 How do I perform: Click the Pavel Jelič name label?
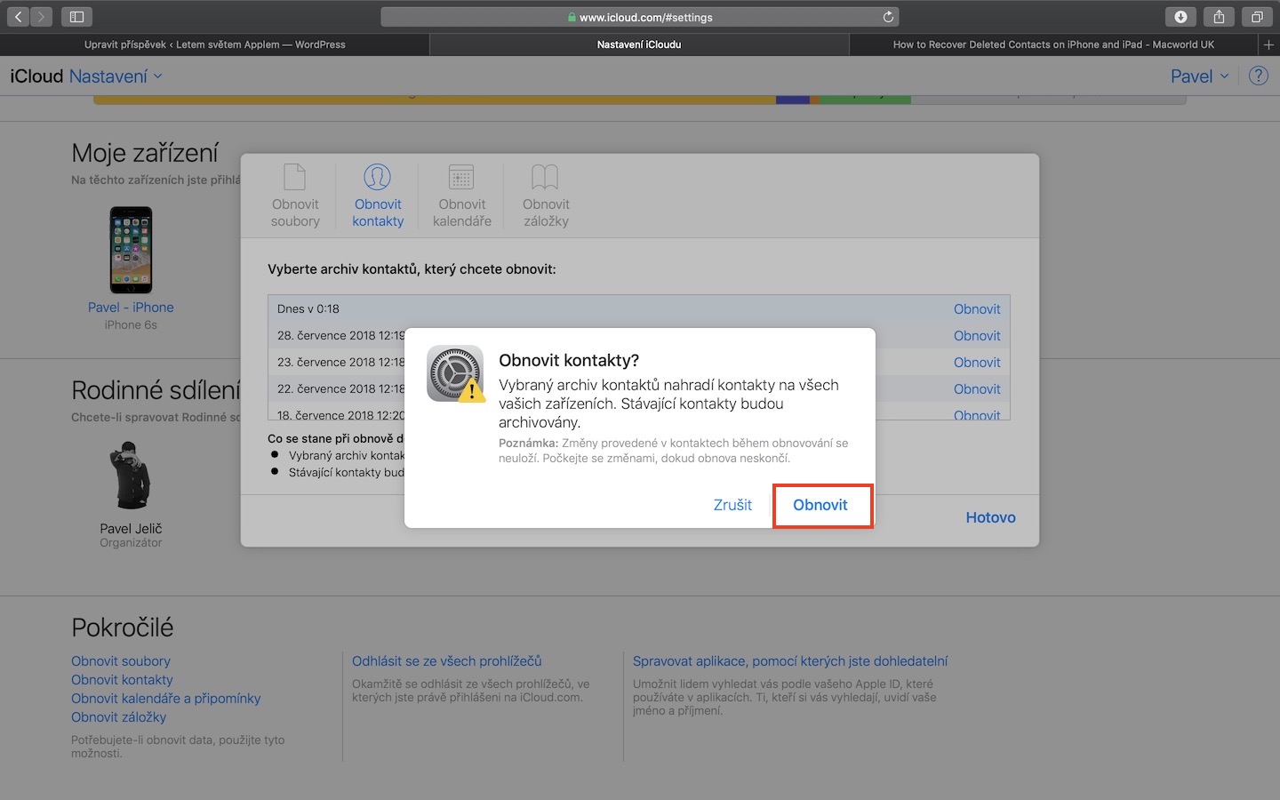131,529
